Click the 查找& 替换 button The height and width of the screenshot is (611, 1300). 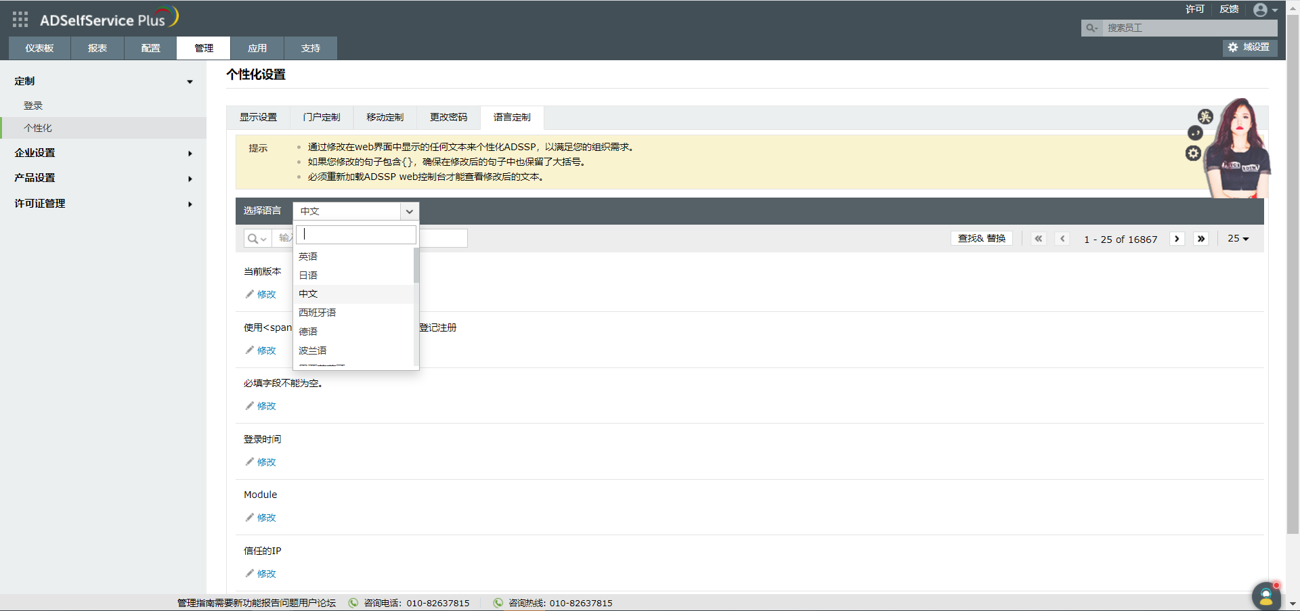pos(981,238)
